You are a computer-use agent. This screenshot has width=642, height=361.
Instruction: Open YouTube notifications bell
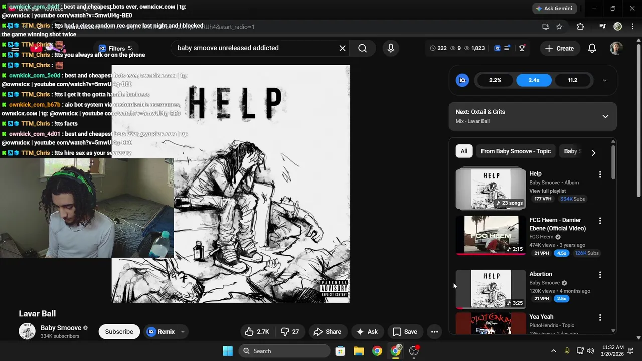point(592,48)
